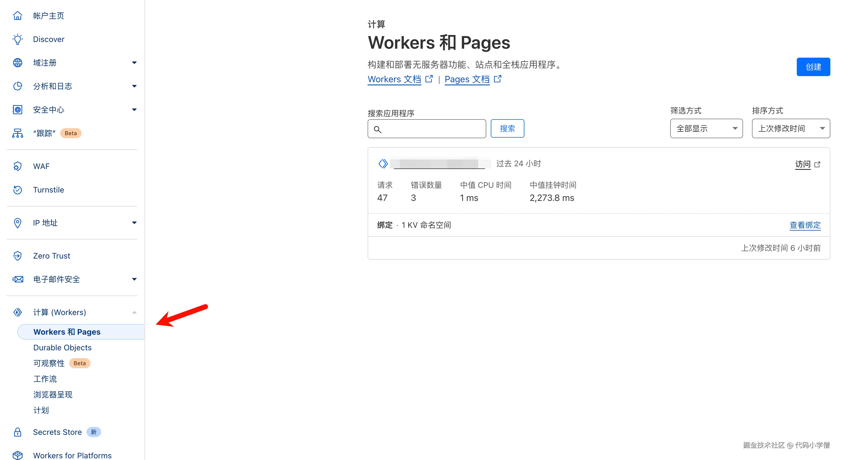Click the Discover lightbulb icon
Viewport: 841px width, 460px height.
click(x=18, y=39)
